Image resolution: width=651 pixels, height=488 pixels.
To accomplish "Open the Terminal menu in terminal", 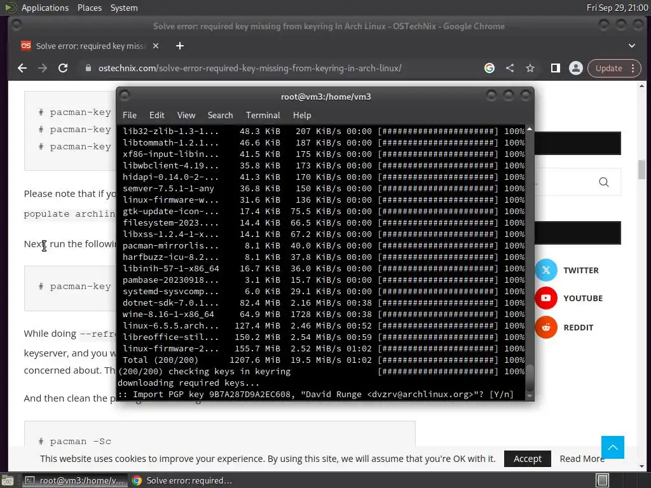I will (263, 115).
